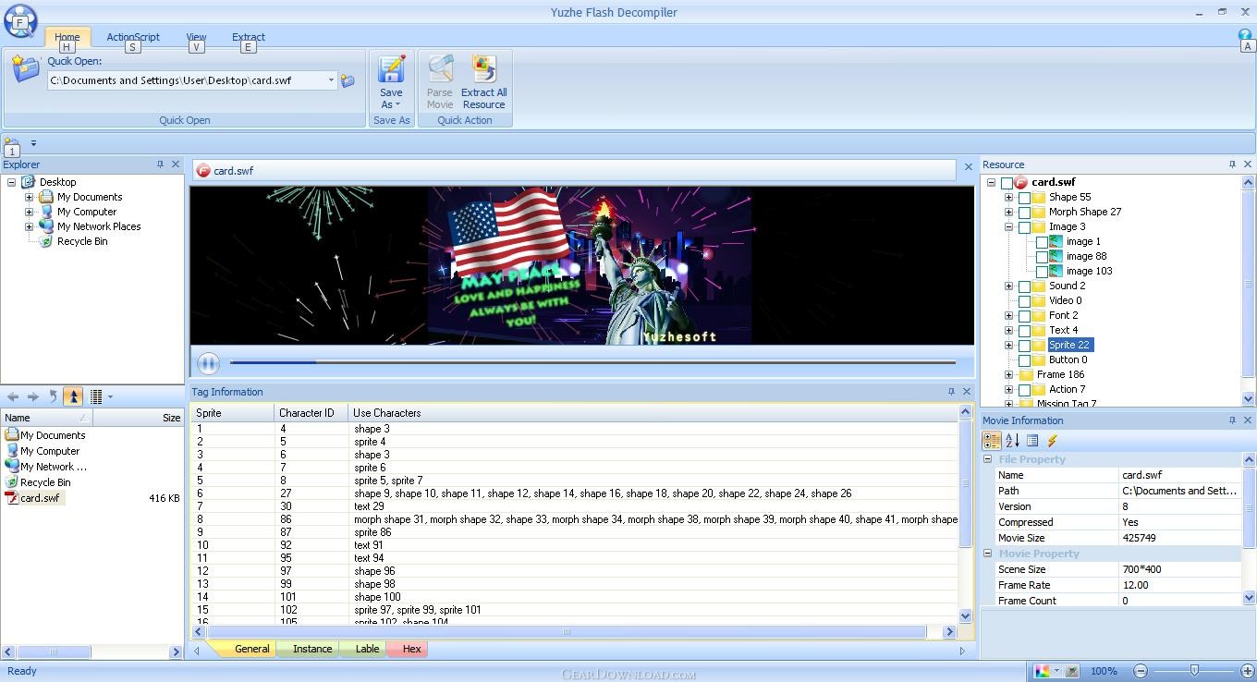Click the color palette icon in status bar
This screenshot has height=682, width=1257.
click(x=1043, y=671)
